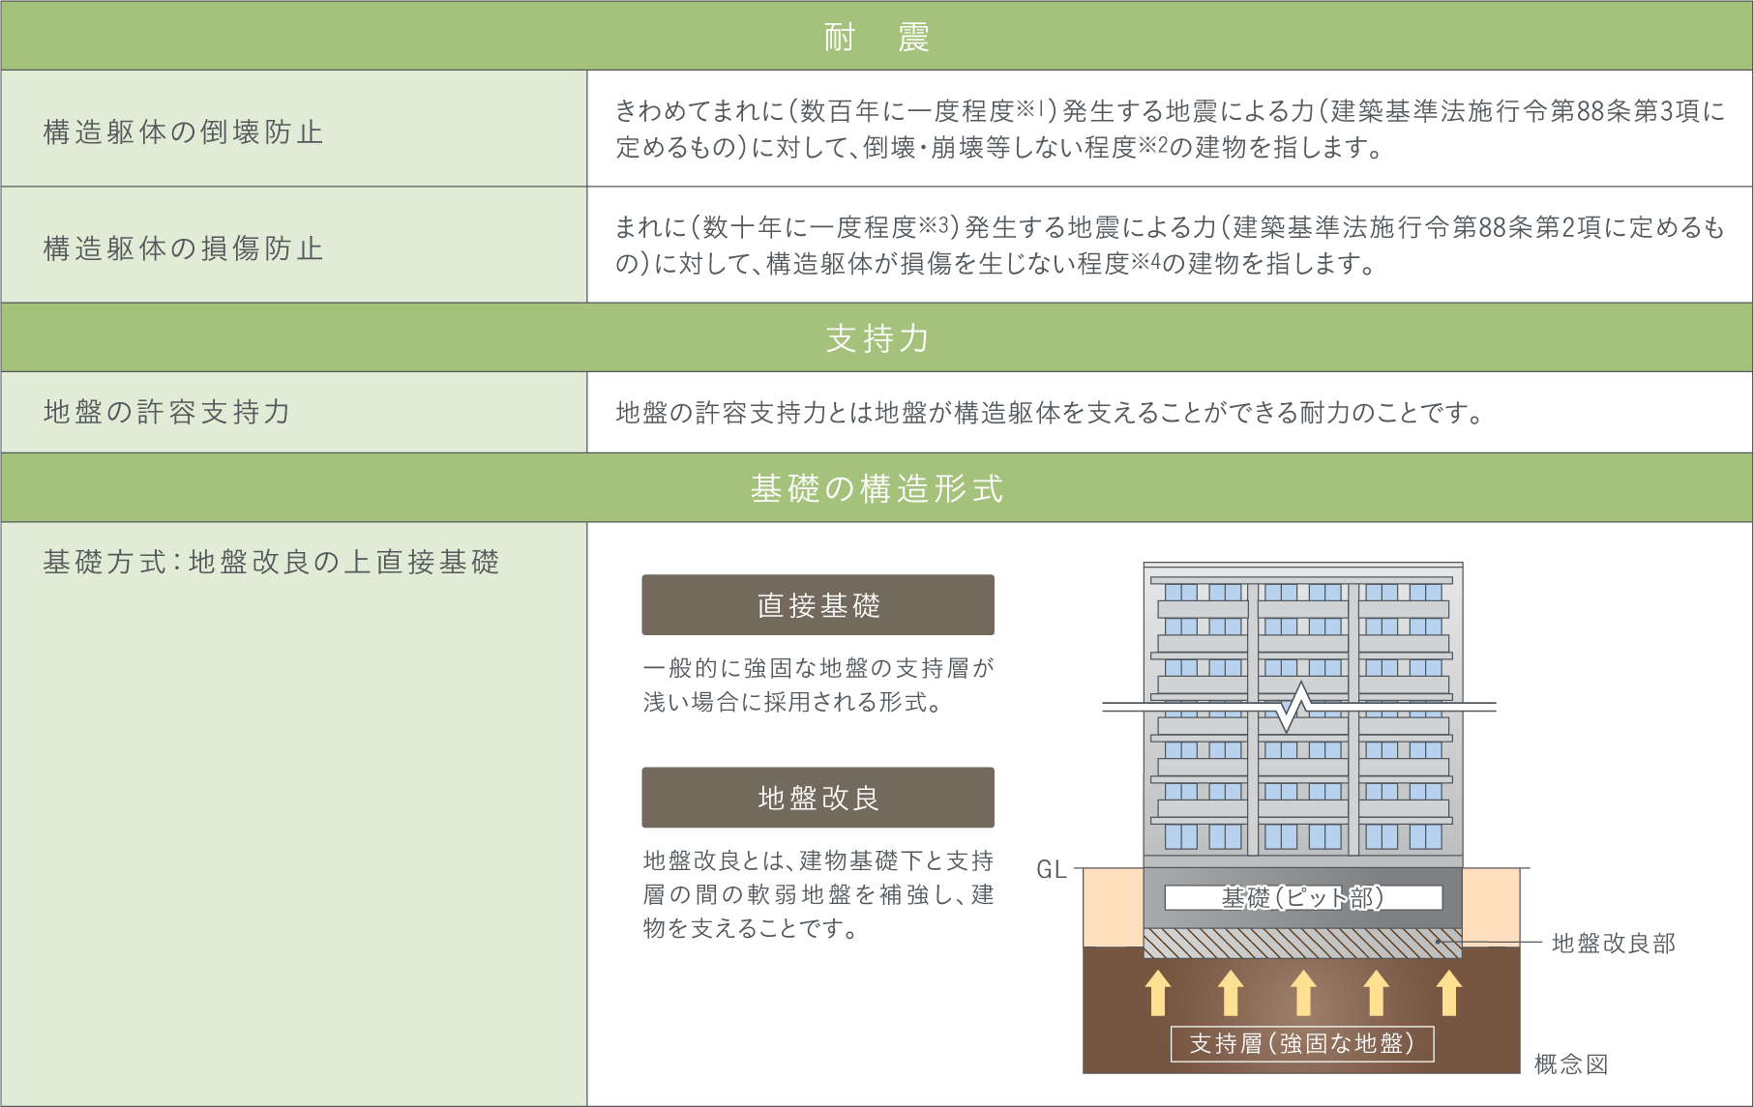Click the 基礎（ピット部）label in diagram

point(1303,898)
